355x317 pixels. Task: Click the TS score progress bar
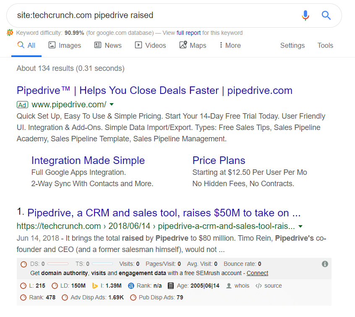[102, 264]
